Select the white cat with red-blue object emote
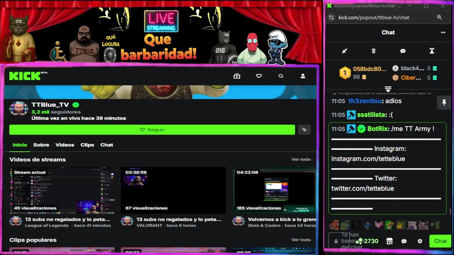Screen dimensions: 454x255 (x=412, y=225)
